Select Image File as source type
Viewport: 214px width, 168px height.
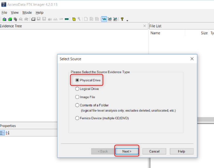point(77,97)
